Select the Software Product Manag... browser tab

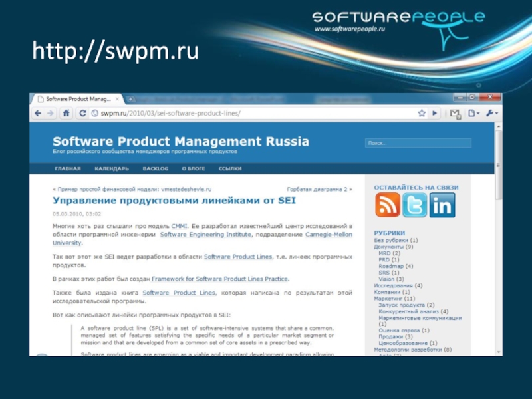[x=78, y=99]
